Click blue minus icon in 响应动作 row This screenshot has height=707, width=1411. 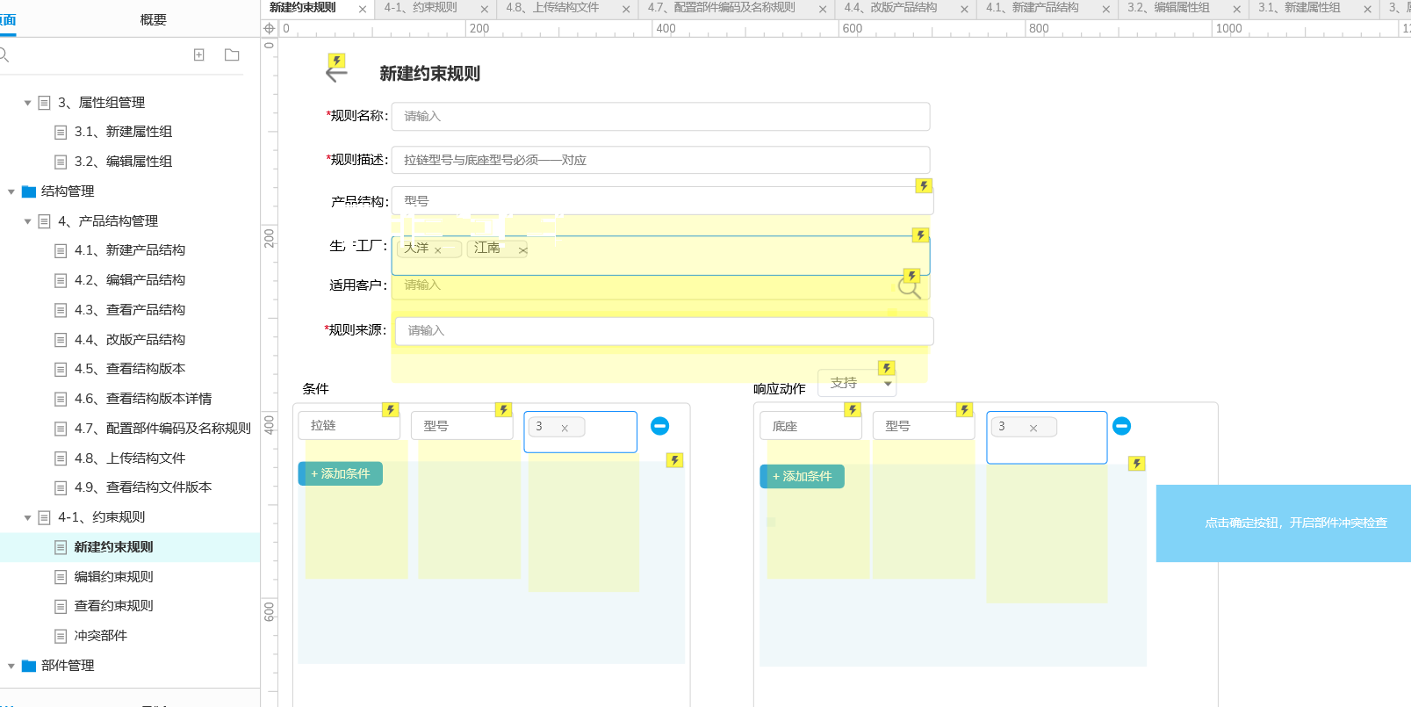(1121, 426)
